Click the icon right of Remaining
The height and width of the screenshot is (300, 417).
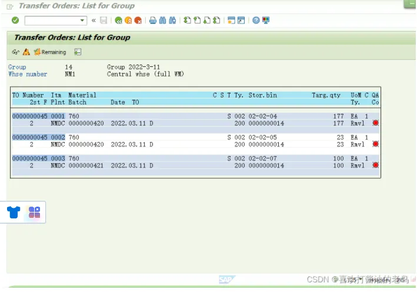78,52
